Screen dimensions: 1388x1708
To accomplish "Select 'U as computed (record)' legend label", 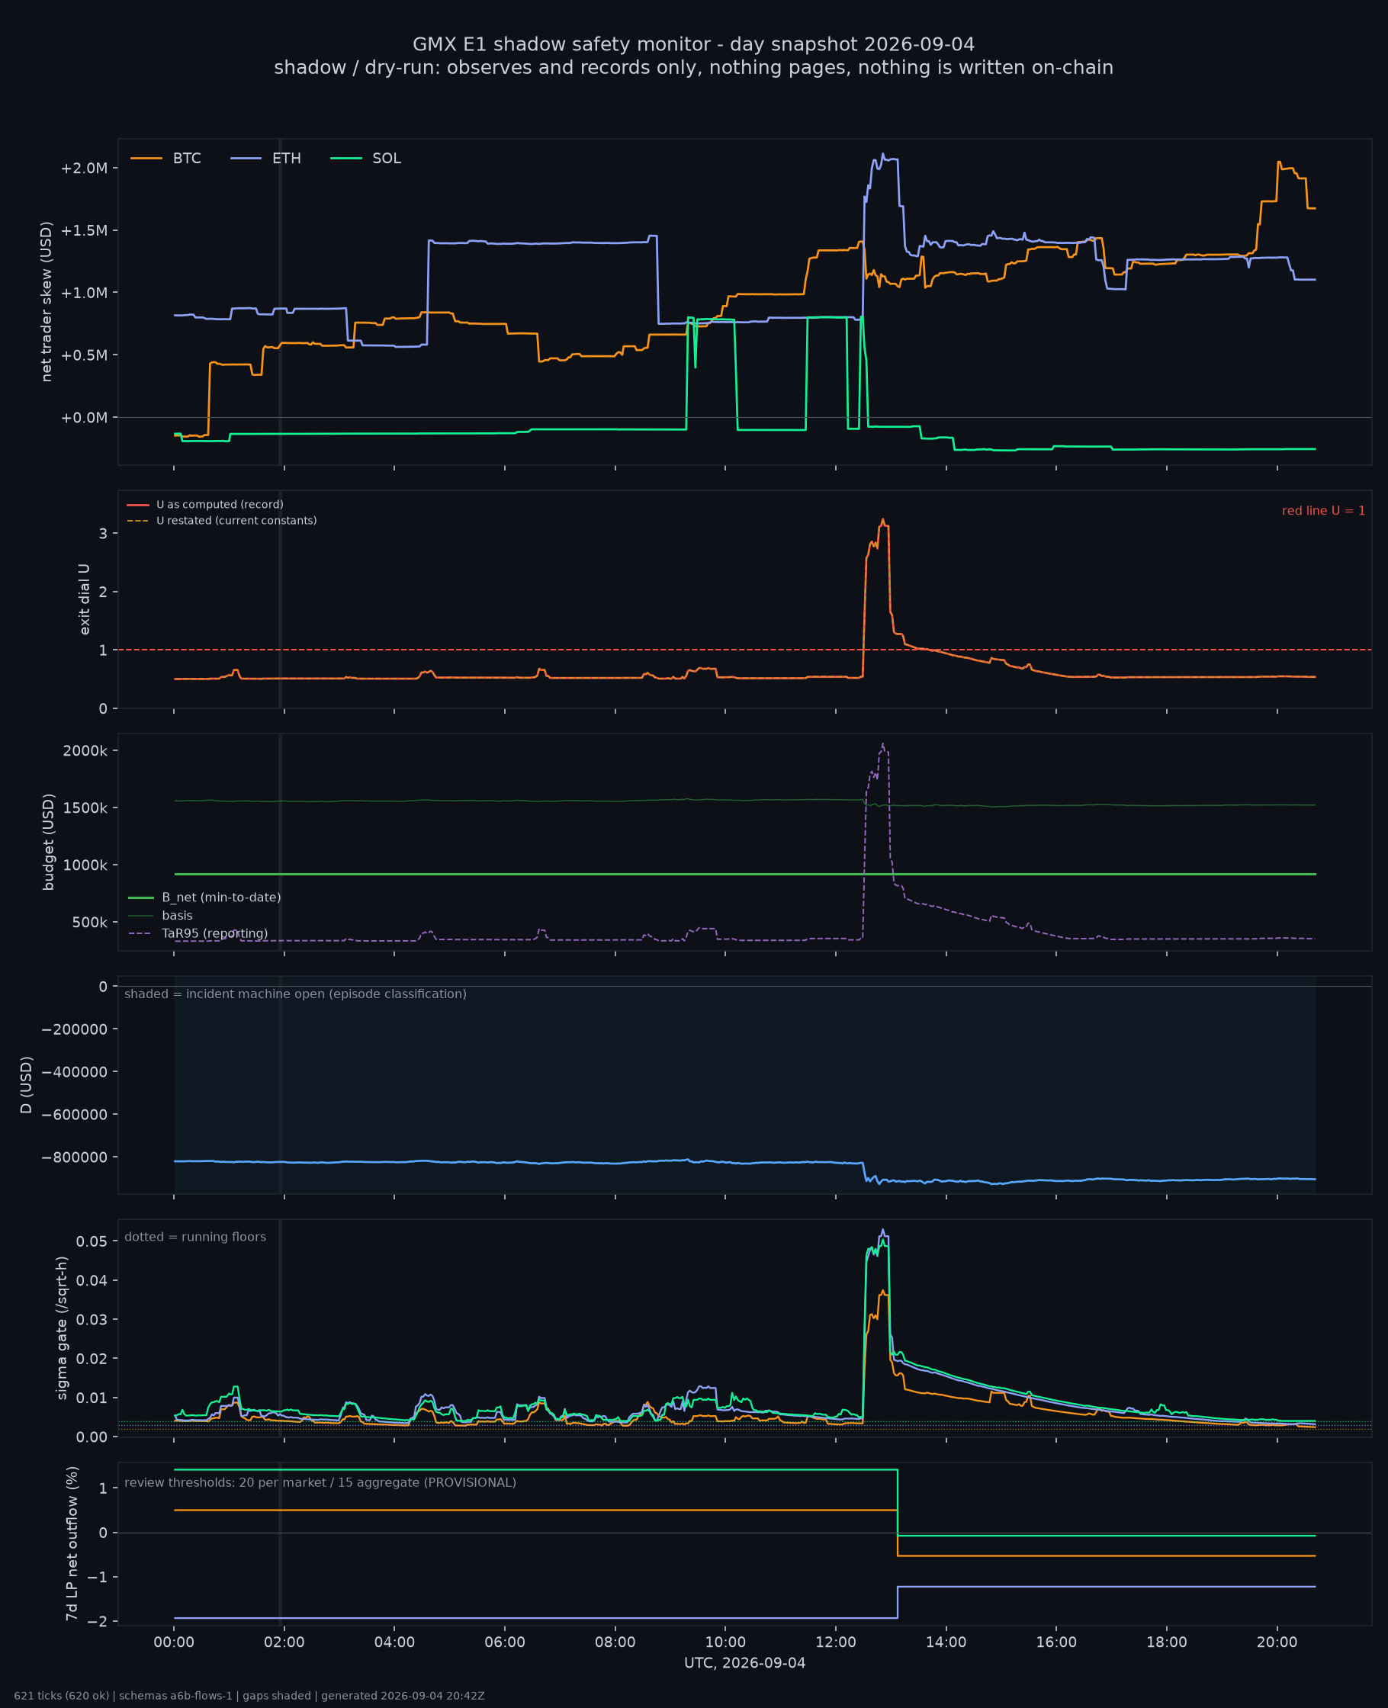I will [220, 504].
